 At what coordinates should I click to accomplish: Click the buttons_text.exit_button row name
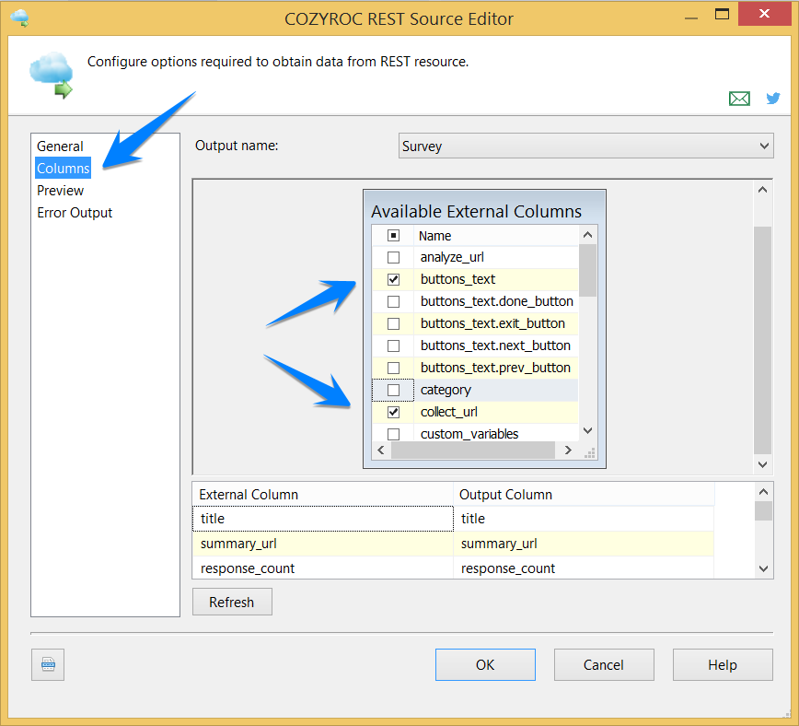point(492,323)
